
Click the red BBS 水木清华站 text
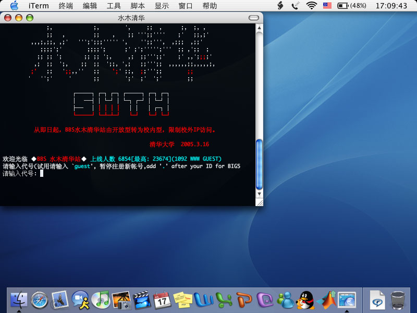coord(59,159)
